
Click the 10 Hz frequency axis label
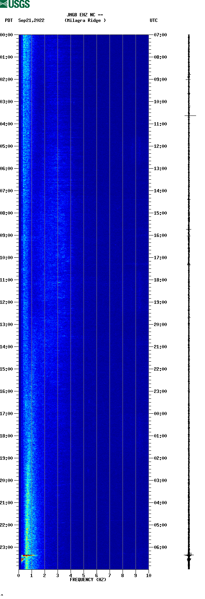click(149, 576)
